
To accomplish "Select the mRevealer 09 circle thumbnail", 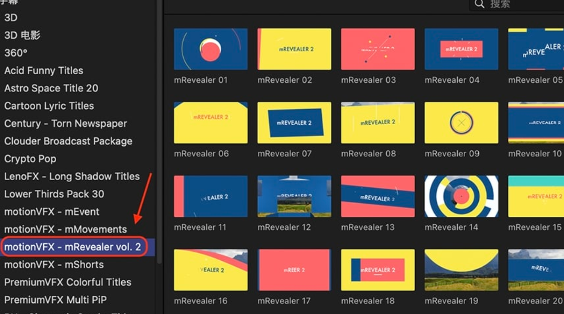I will click(461, 123).
